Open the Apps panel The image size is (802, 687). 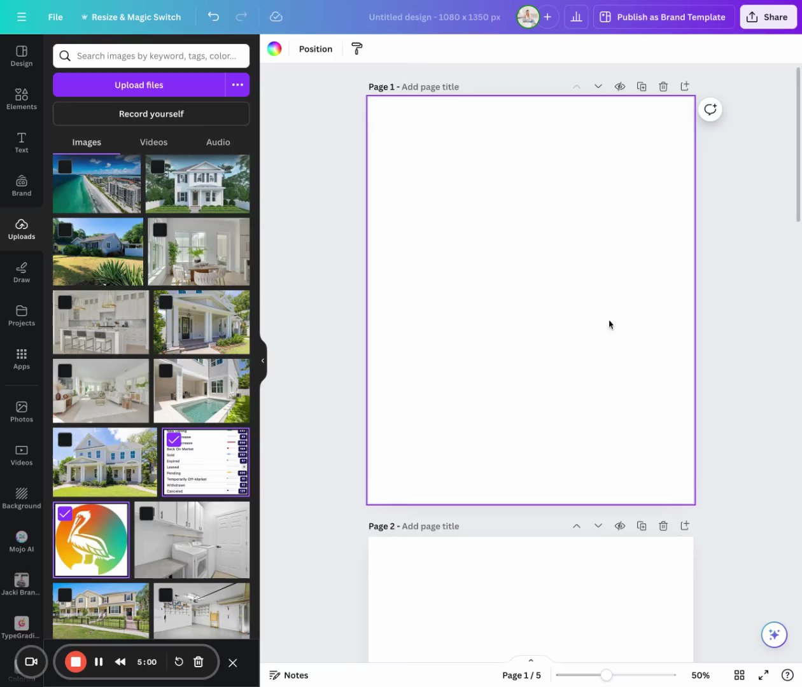point(22,359)
